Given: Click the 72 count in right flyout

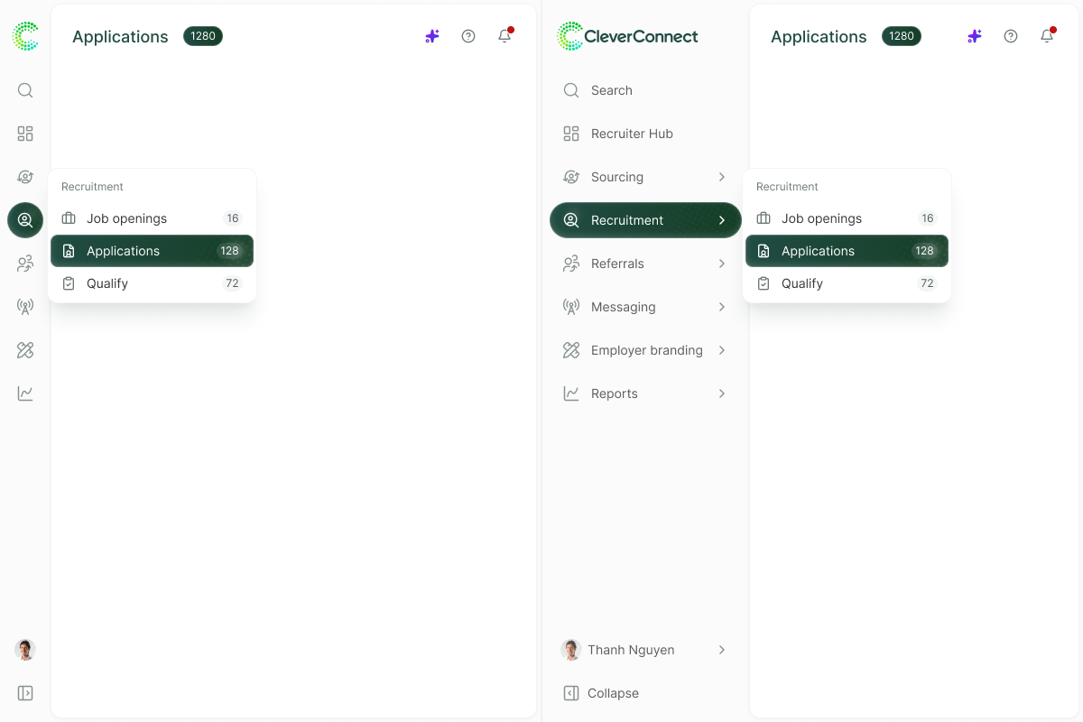Looking at the screenshot, I should click(928, 283).
